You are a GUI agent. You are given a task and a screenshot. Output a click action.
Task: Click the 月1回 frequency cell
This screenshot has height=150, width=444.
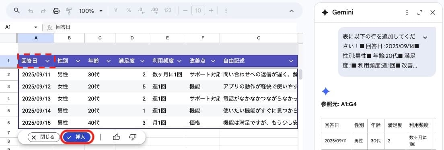[167, 123]
